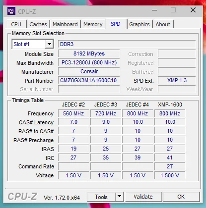Viewport: 206px width, 208px height.
Task: Click the 9.0 CAS# Latency cell
Action: tap(106, 122)
